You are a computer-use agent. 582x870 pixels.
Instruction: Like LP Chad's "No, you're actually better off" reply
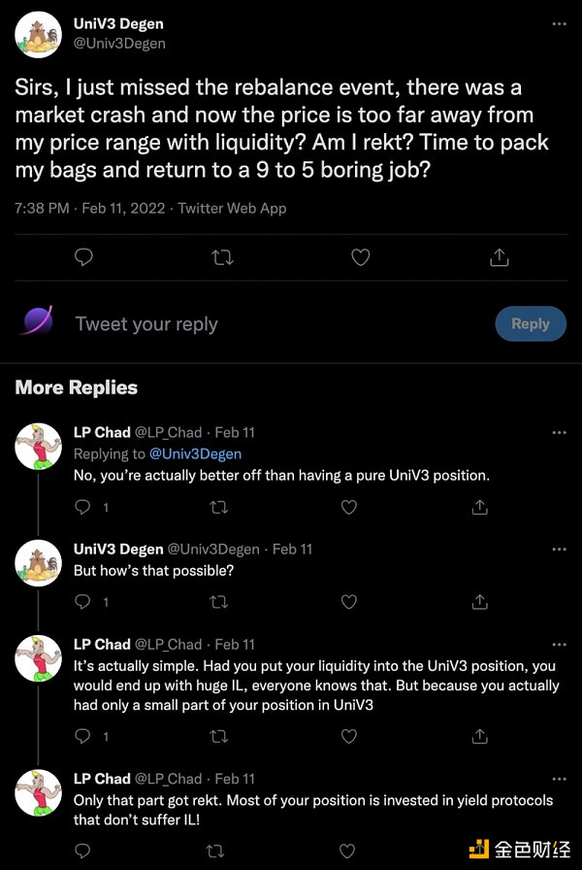click(349, 507)
